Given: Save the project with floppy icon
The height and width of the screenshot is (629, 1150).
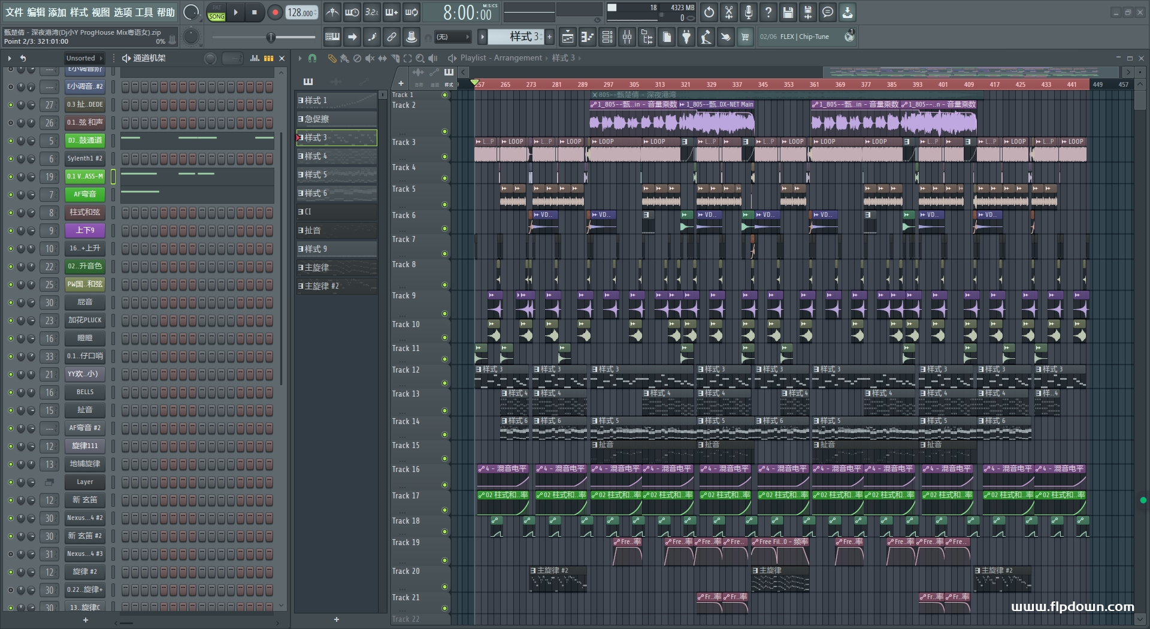Looking at the screenshot, I should pos(788,12).
